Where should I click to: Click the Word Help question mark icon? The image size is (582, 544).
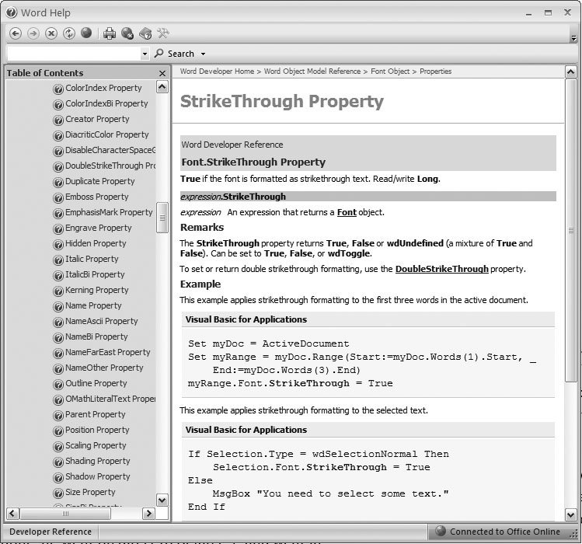(12, 12)
